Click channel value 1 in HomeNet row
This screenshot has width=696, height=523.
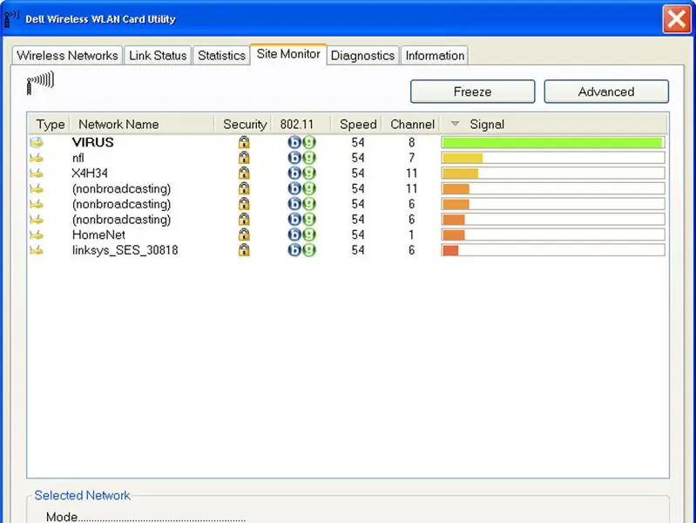[x=411, y=234]
